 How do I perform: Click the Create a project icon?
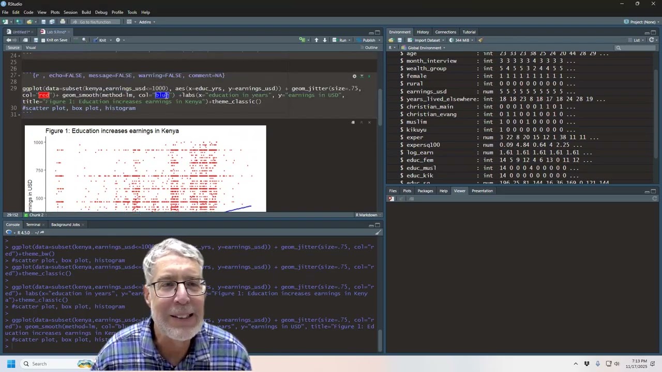pos(18,22)
